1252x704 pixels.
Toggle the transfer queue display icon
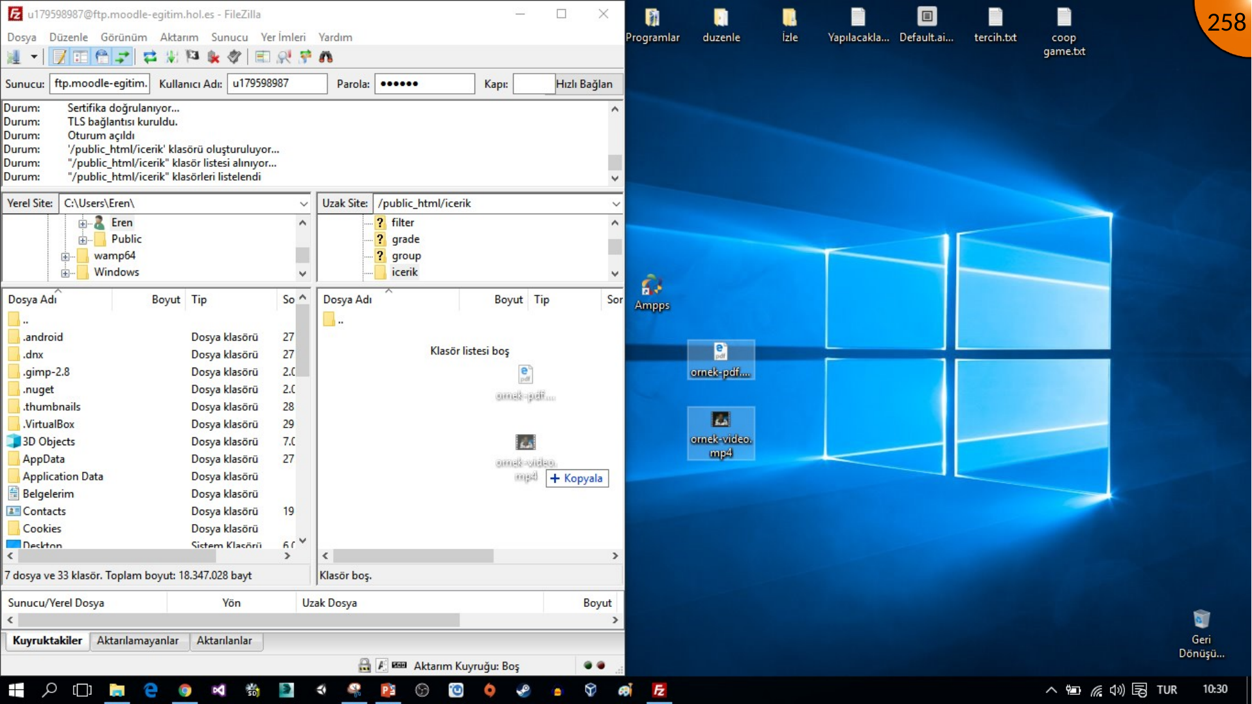[123, 57]
